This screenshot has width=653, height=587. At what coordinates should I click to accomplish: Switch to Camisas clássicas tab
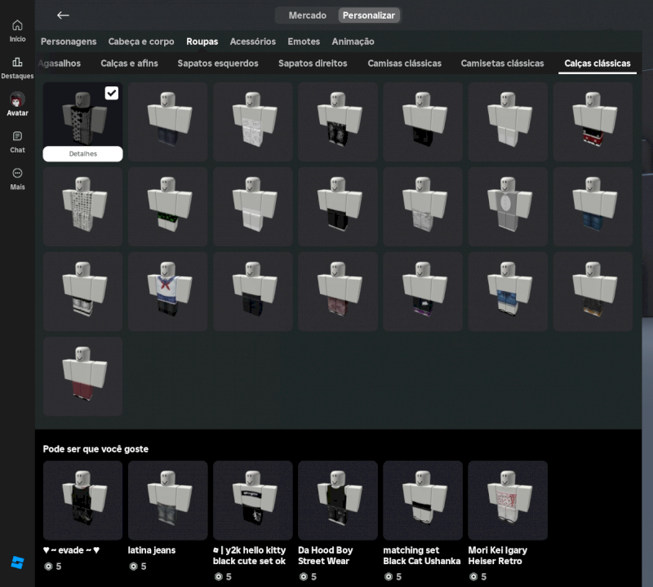click(x=404, y=64)
